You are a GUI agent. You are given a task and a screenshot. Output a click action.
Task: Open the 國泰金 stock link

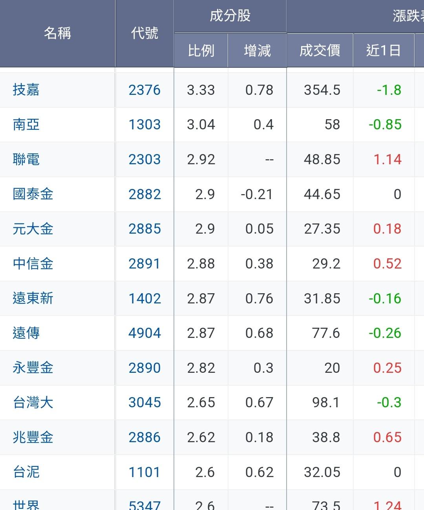point(33,194)
